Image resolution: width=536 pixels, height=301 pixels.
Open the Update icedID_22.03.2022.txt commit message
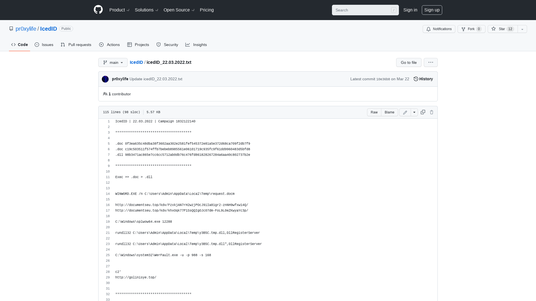coord(156,79)
